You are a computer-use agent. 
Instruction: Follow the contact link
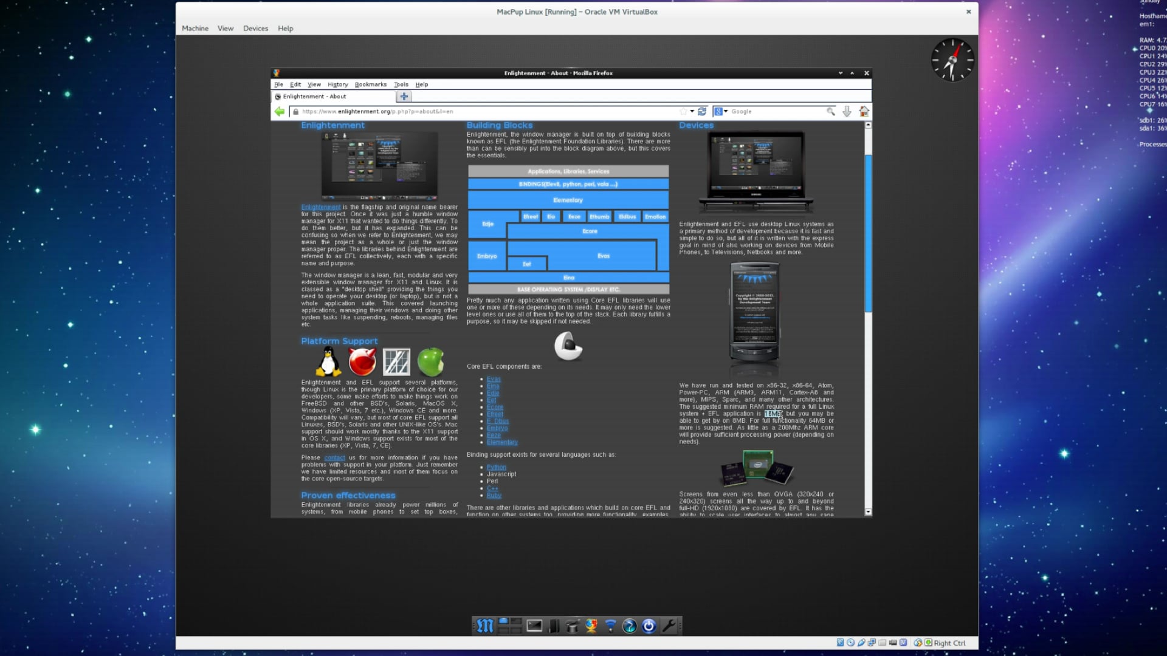[x=334, y=458]
